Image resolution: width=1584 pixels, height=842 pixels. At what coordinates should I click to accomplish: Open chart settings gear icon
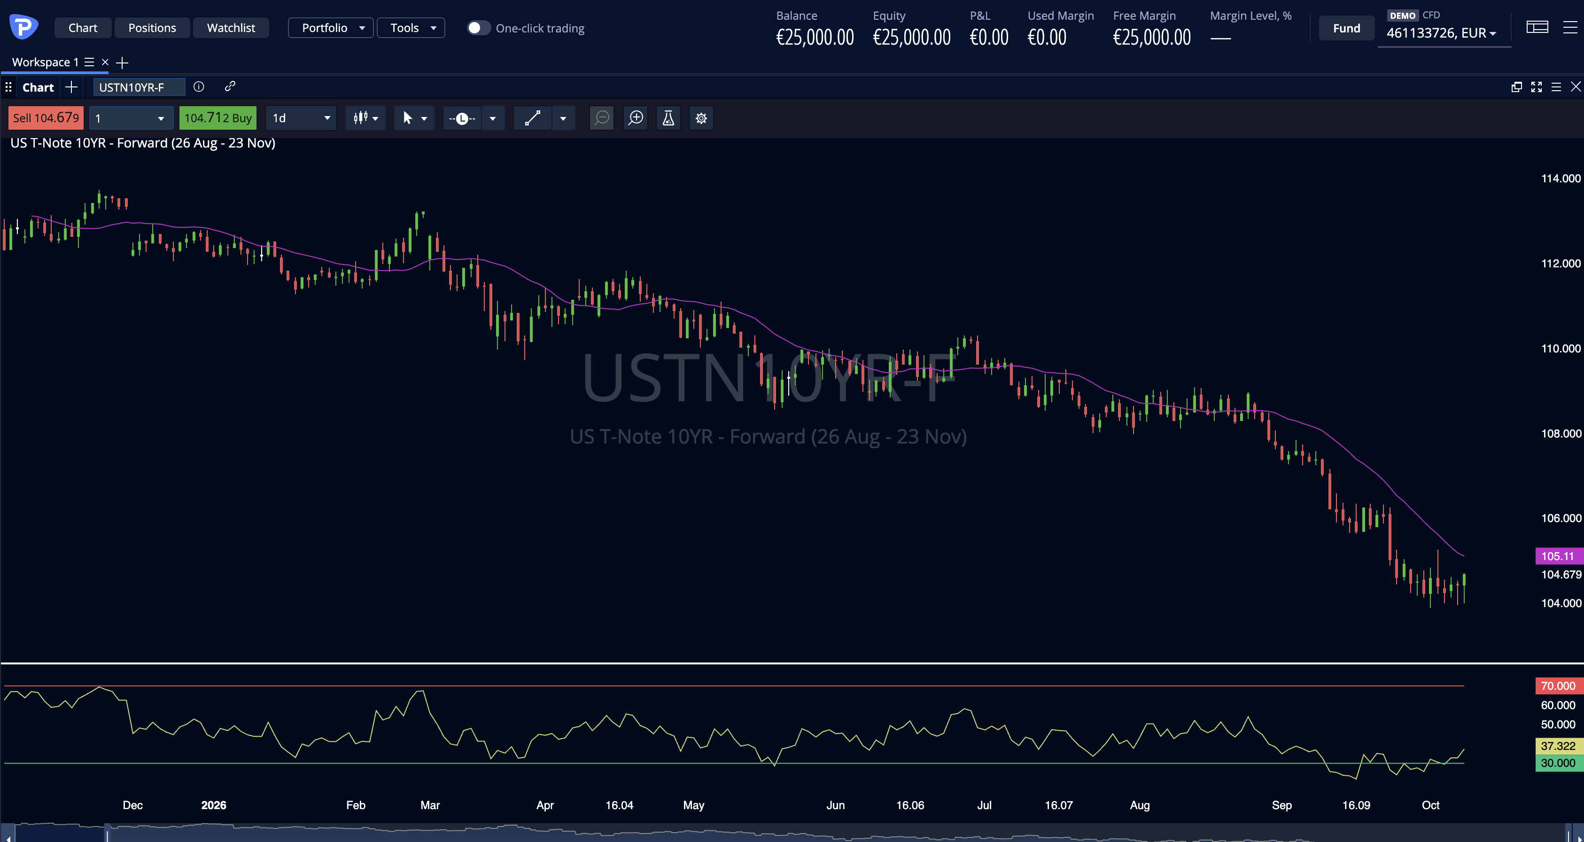(x=701, y=118)
